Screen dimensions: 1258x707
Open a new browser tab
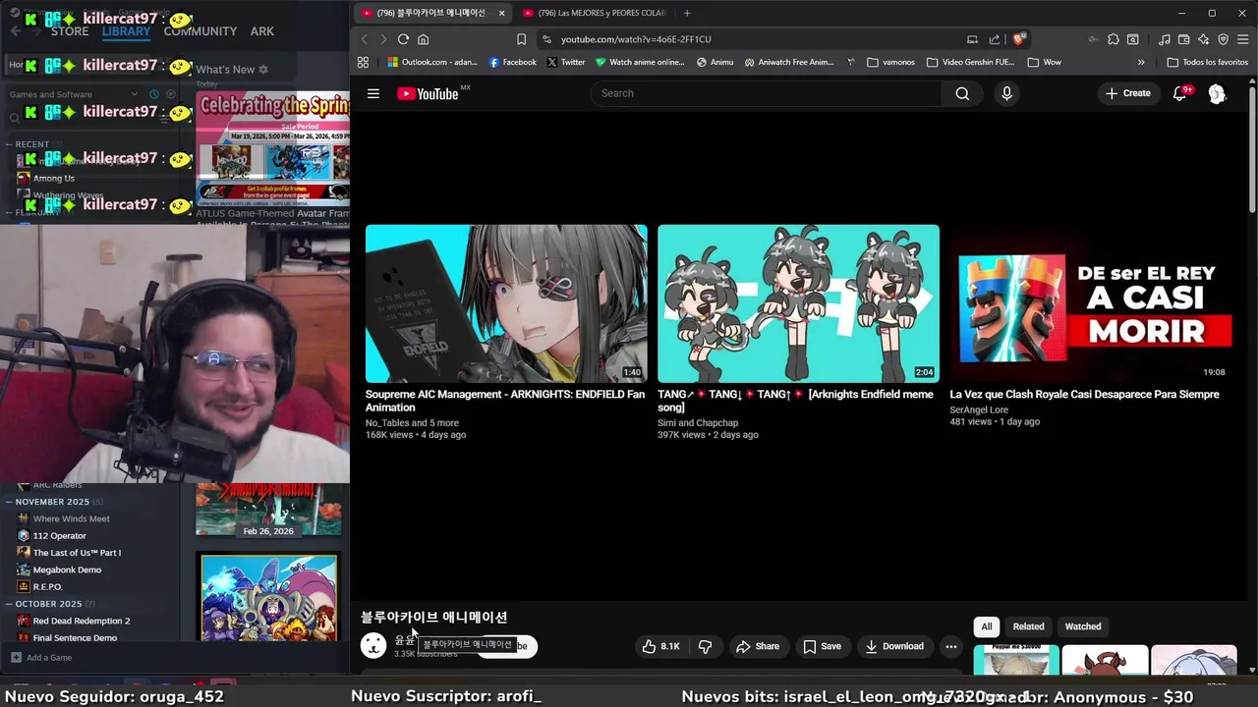point(687,13)
